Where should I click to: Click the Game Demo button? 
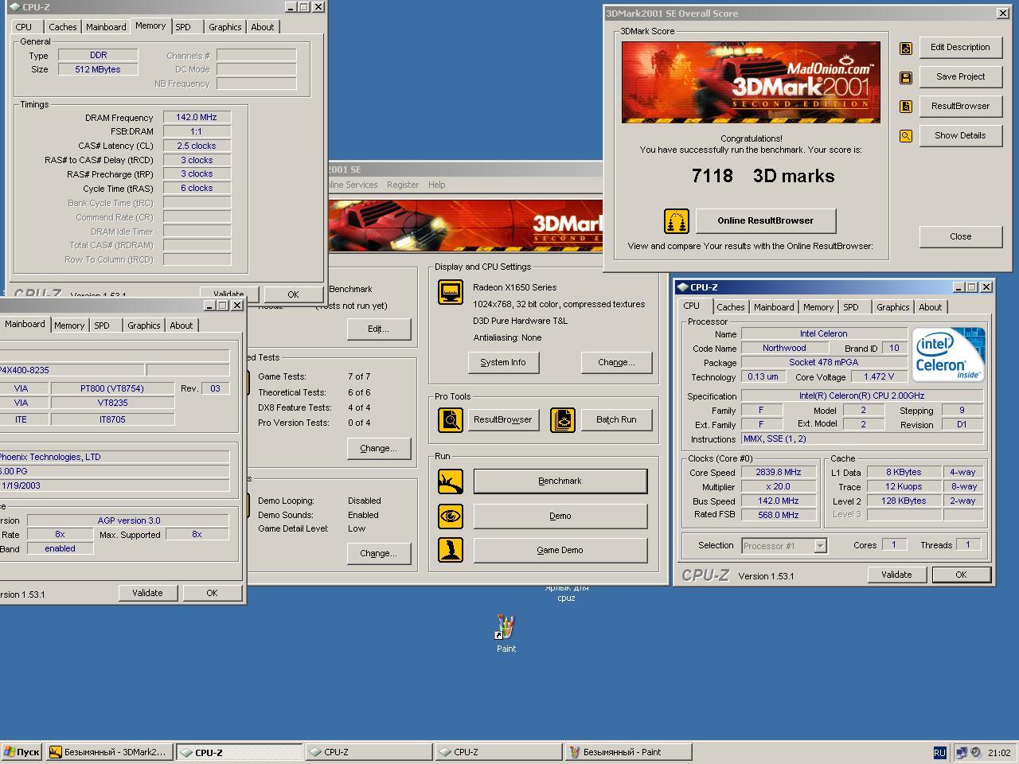(560, 550)
